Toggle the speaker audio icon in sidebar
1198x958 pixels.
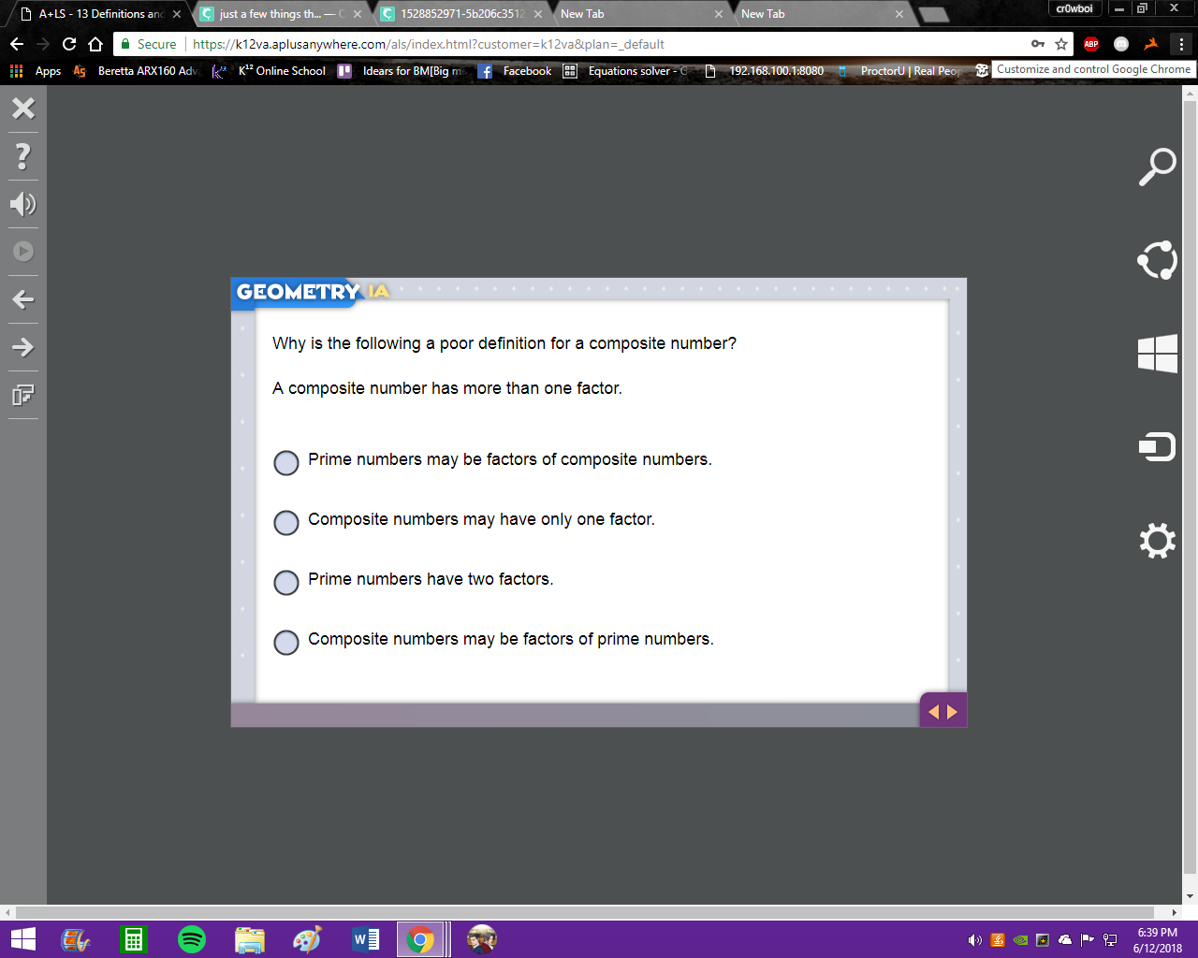pos(22,204)
